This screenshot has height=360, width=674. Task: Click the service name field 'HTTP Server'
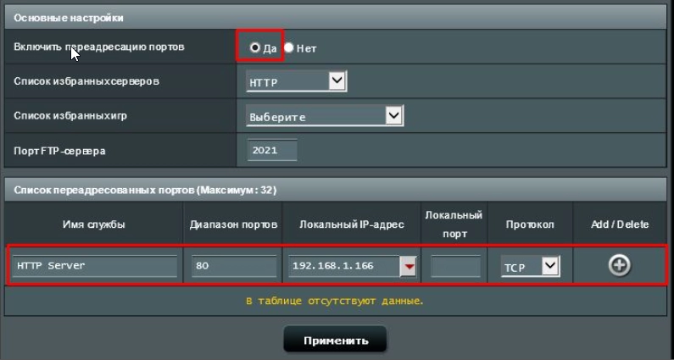point(95,266)
